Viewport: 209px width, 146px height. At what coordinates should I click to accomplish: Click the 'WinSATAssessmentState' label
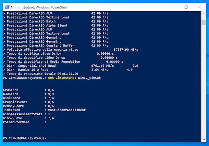click(23, 114)
